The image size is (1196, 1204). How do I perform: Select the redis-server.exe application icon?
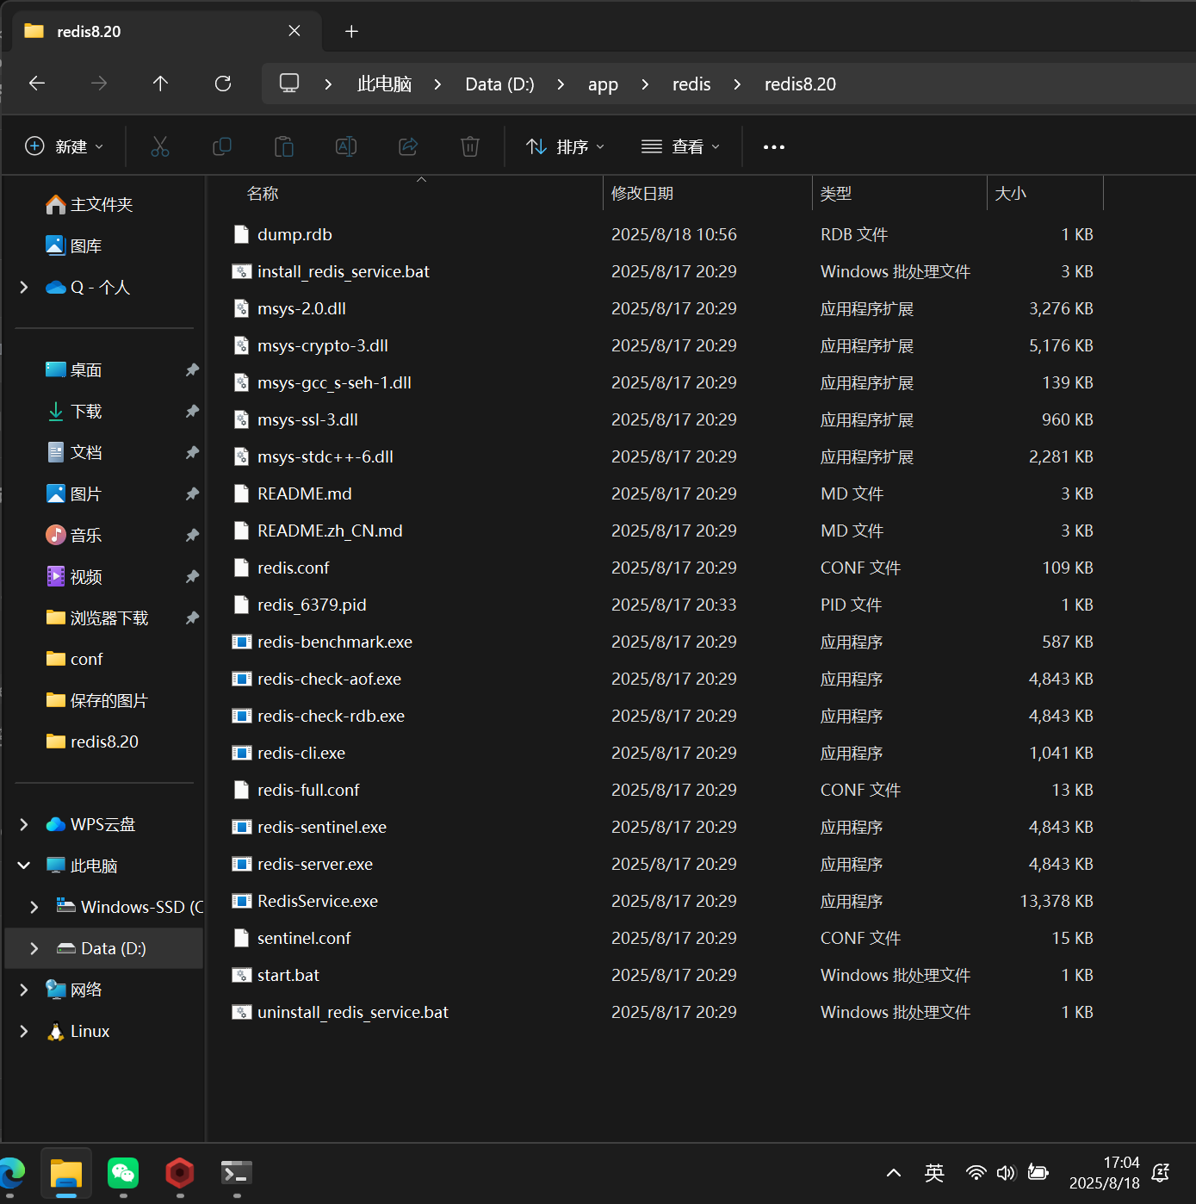[242, 864]
